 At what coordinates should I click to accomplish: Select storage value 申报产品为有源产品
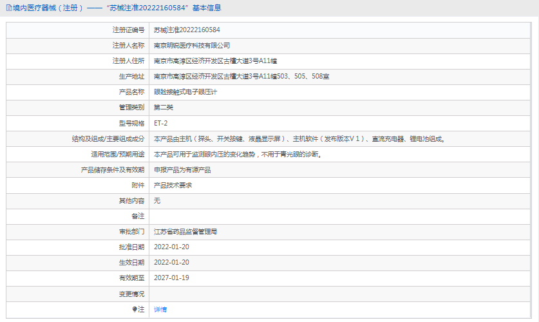point(182,170)
